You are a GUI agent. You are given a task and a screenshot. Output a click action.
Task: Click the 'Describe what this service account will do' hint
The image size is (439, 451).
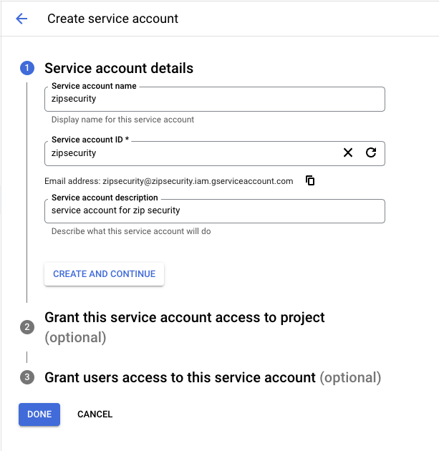[131, 231]
